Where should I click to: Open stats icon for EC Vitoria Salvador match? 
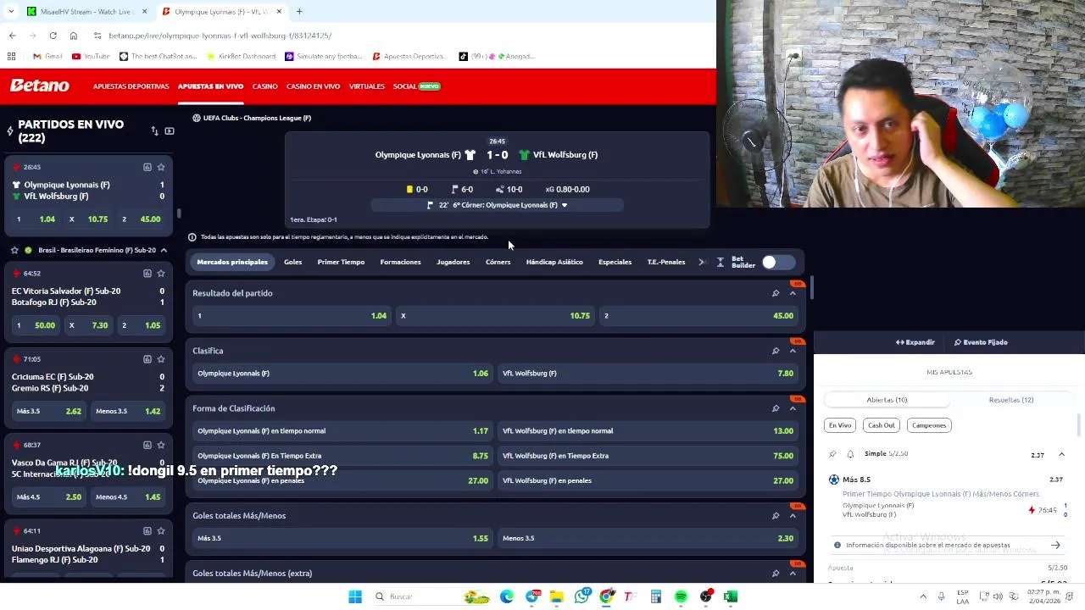point(147,273)
